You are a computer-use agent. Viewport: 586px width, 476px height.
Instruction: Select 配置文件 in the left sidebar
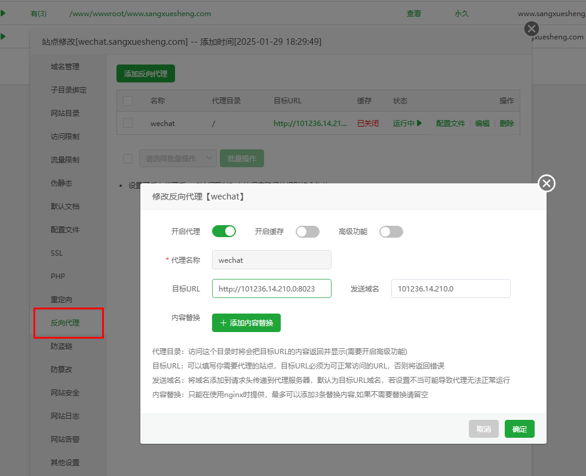(65, 230)
